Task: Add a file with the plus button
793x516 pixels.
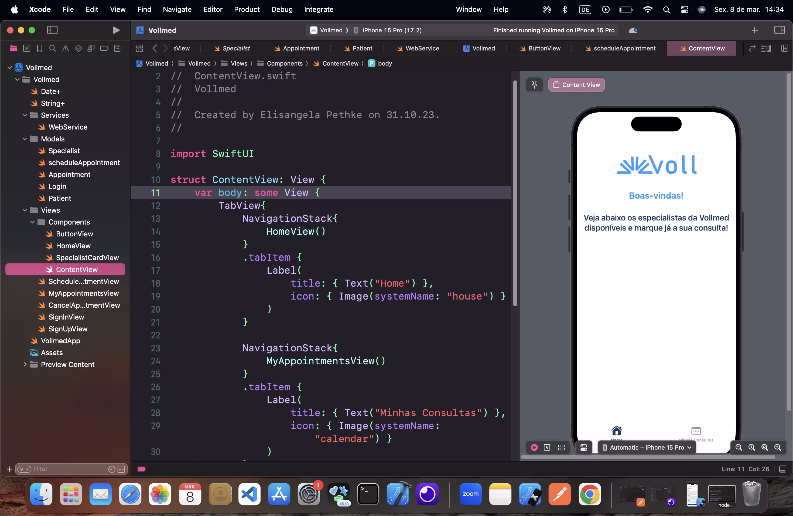Action: (x=9, y=469)
